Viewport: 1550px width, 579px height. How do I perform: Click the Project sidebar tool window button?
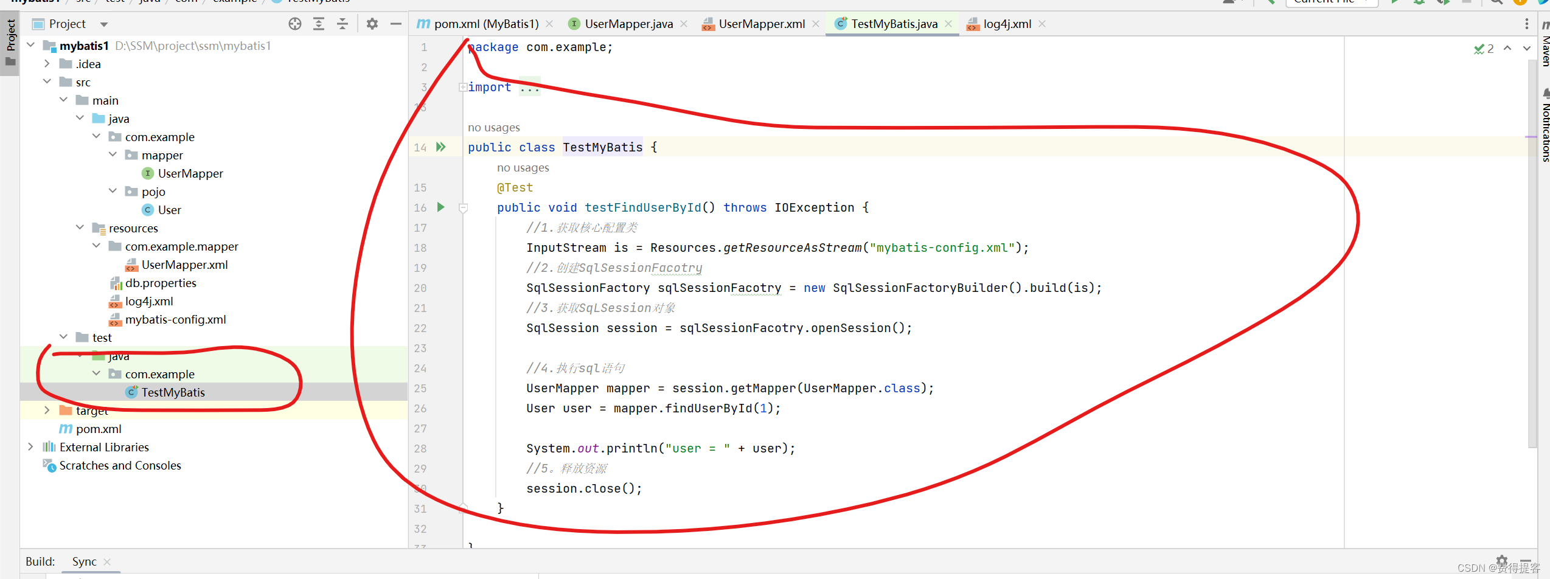10,43
